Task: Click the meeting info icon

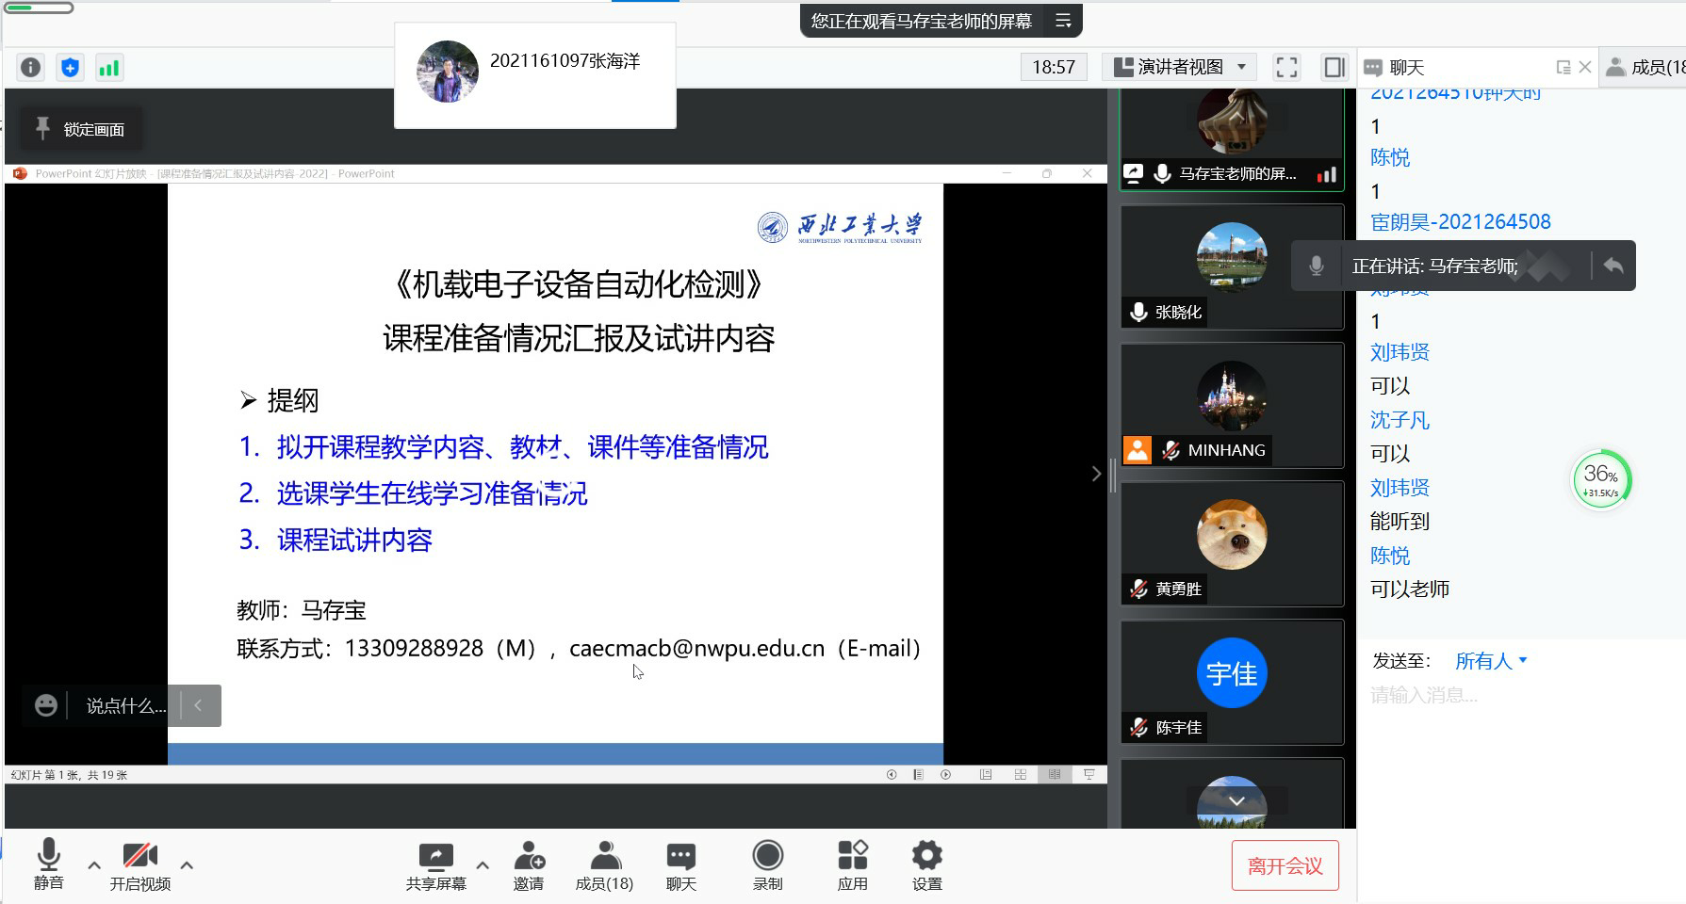Action: point(30,68)
